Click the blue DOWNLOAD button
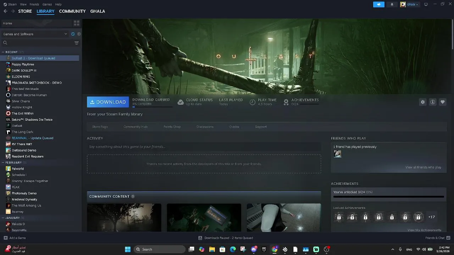The width and height of the screenshot is (454, 255). tap(108, 102)
